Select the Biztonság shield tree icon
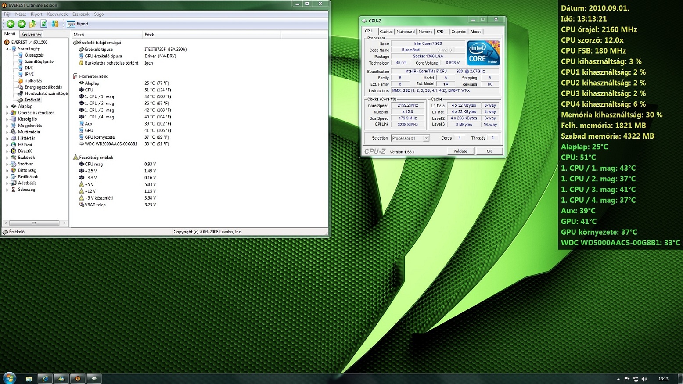The height and width of the screenshot is (384, 683). click(x=14, y=170)
